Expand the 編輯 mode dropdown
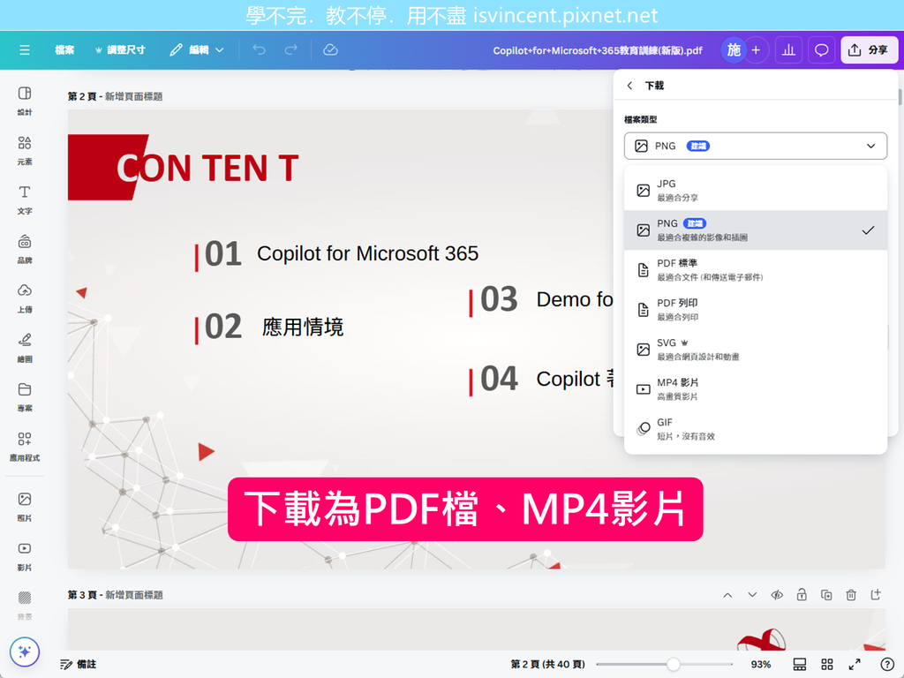 (197, 50)
